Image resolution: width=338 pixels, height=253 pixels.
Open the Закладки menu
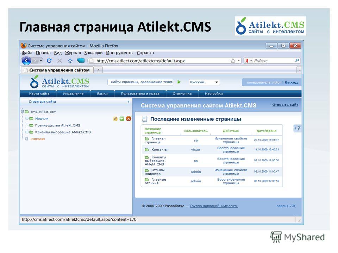(93, 53)
